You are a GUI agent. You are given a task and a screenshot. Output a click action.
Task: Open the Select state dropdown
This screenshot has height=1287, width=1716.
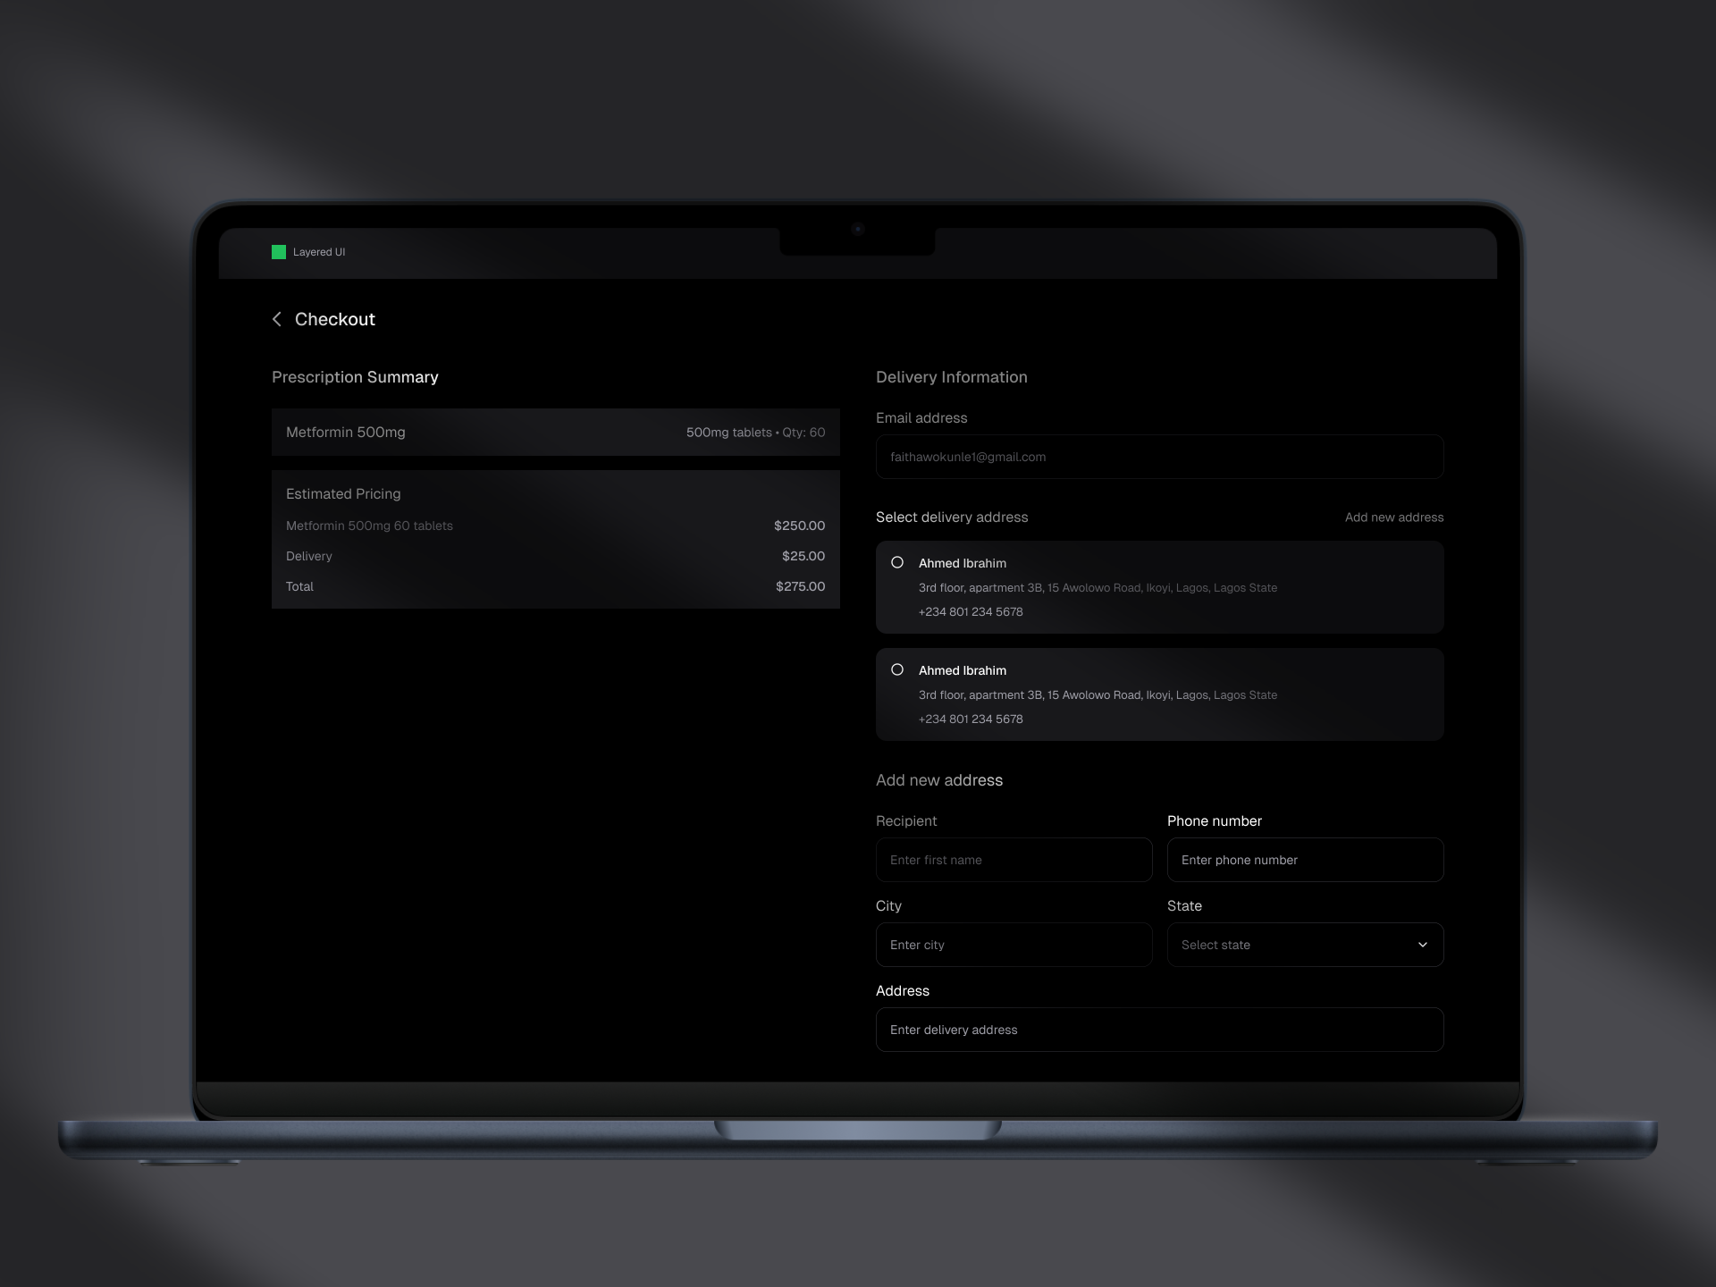click(1304, 944)
